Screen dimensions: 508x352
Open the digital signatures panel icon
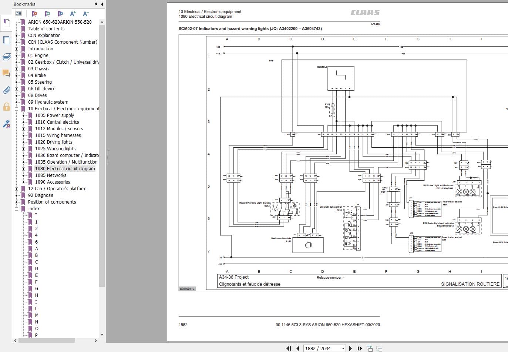pos(6,124)
